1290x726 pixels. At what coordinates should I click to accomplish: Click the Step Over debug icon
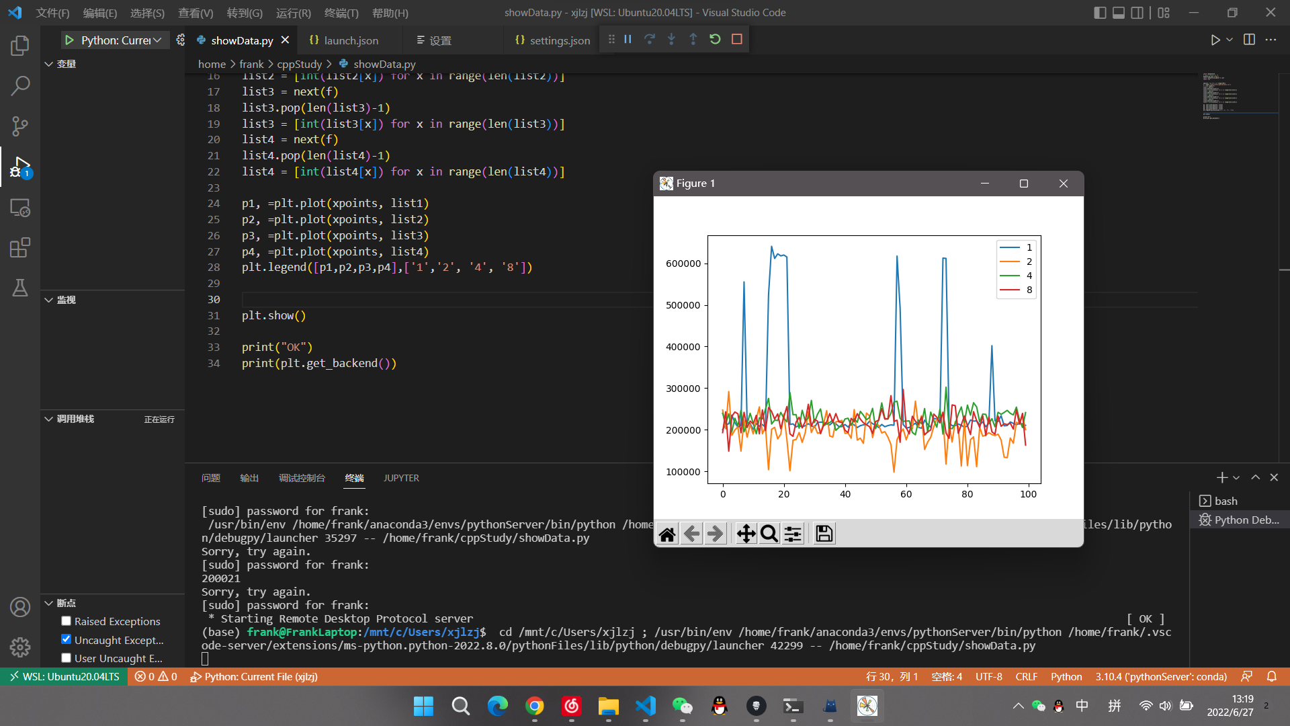tap(649, 40)
